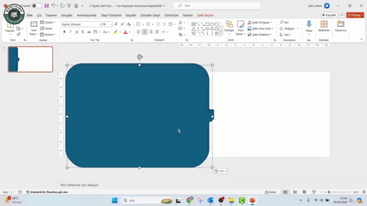
Task: Click the Yeni Slayt (new slide) icon
Action: point(34,24)
